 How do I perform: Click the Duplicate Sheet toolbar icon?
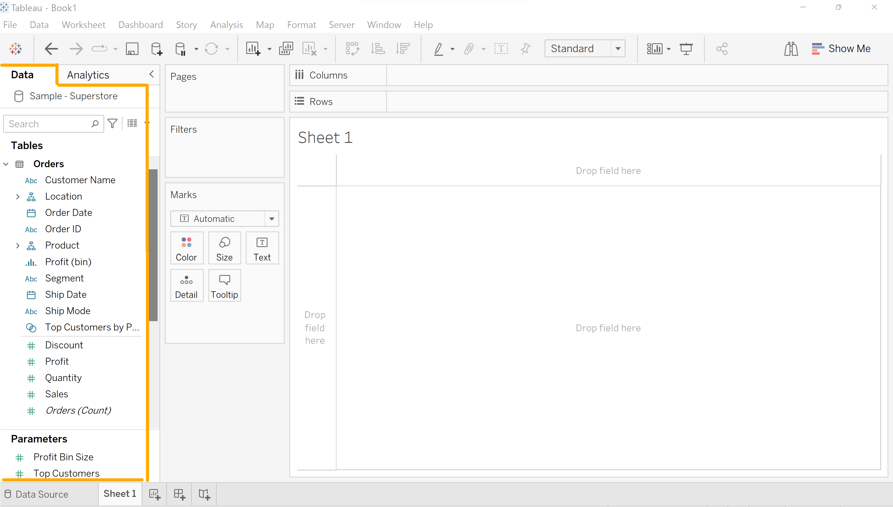click(x=286, y=49)
